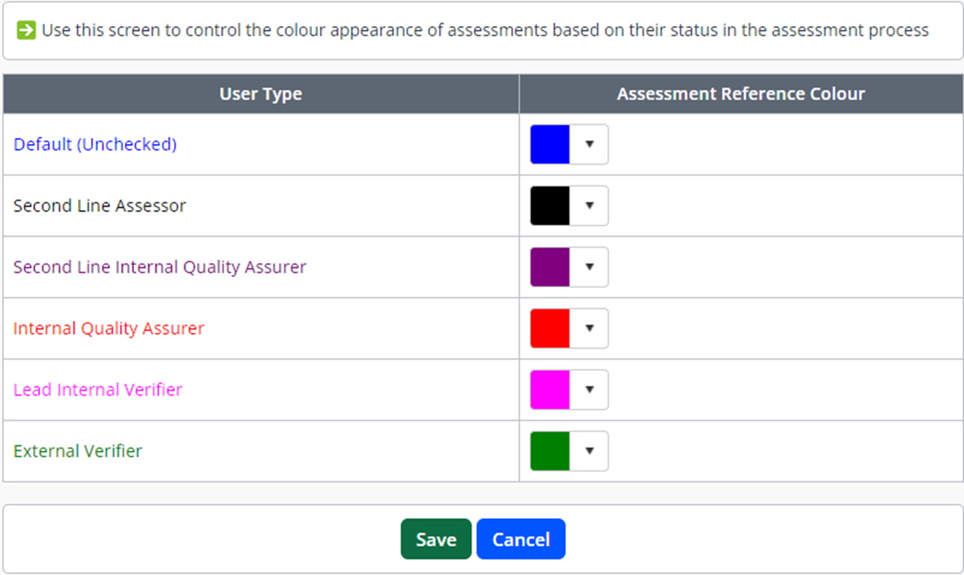Click the Assessment Reference Colour column header

741,94
